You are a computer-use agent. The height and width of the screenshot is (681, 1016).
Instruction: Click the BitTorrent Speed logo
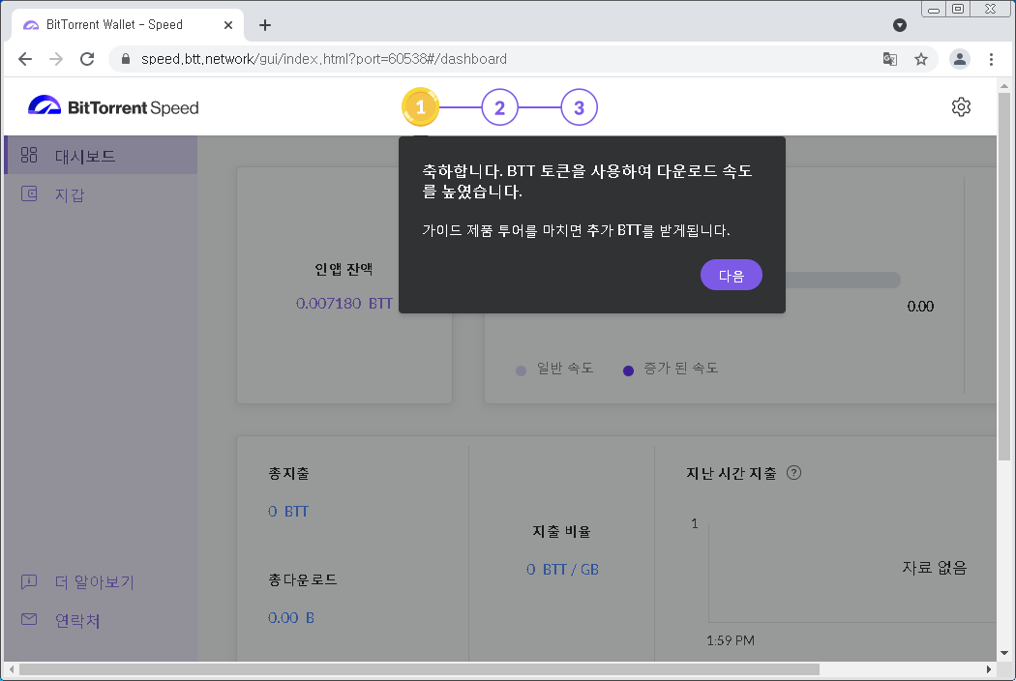(x=113, y=107)
